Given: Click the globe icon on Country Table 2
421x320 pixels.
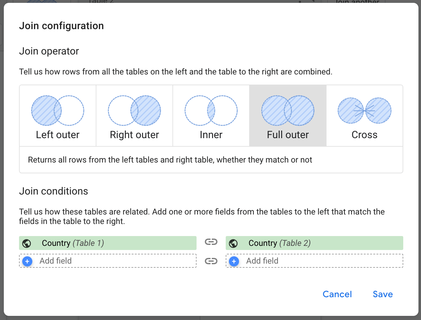Looking at the screenshot, I should [x=233, y=243].
